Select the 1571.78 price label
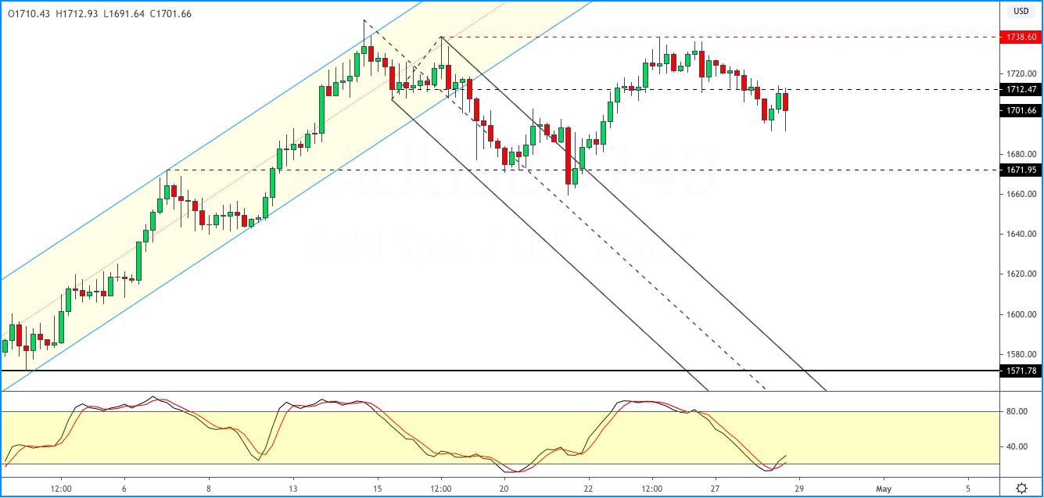 point(1021,371)
